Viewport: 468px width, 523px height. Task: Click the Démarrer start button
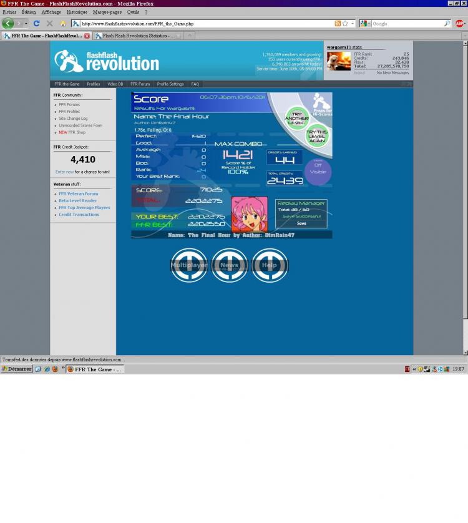tap(16, 369)
